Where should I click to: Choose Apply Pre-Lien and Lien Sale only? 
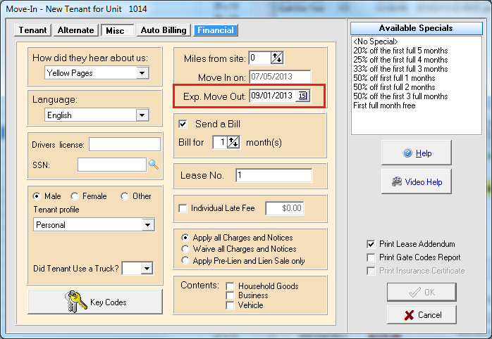(185, 260)
